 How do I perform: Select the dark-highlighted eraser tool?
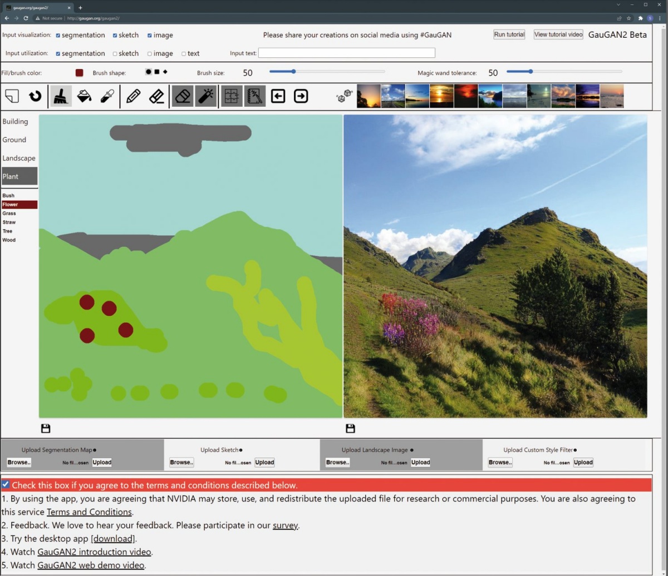click(183, 96)
